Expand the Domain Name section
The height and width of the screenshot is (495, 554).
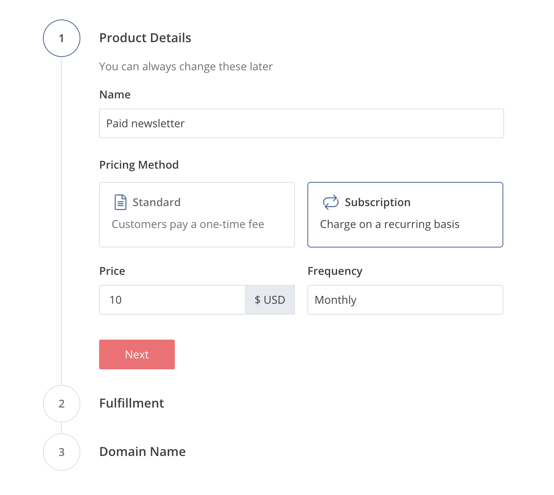coord(142,452)
